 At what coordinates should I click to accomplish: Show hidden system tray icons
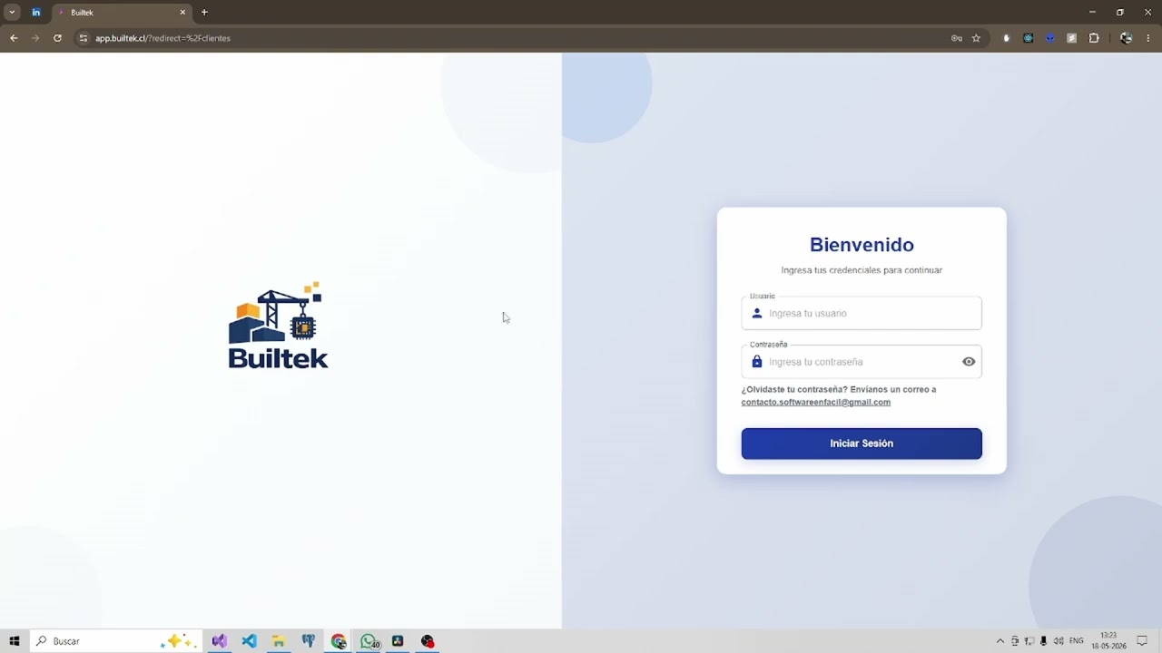pos(1000,641)
